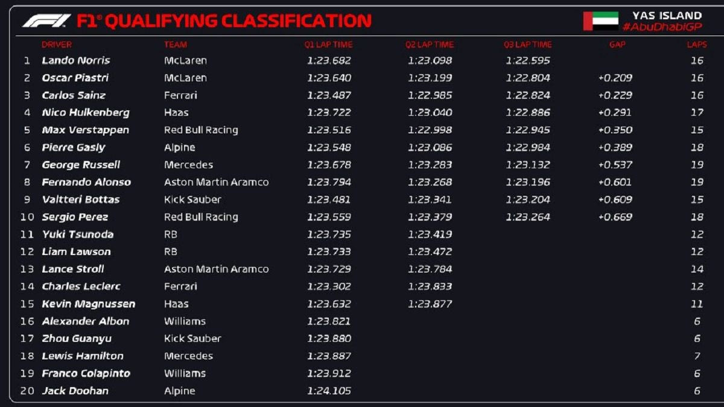Click the UAE flag icon
The height and width of the screenshot is (407, 724).
click(600, 21)
